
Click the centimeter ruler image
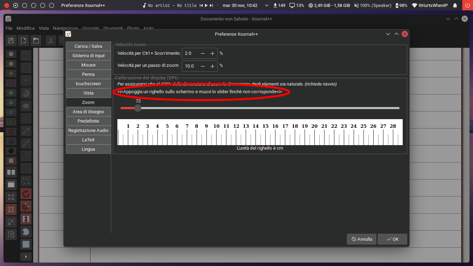tap(260, 132)
